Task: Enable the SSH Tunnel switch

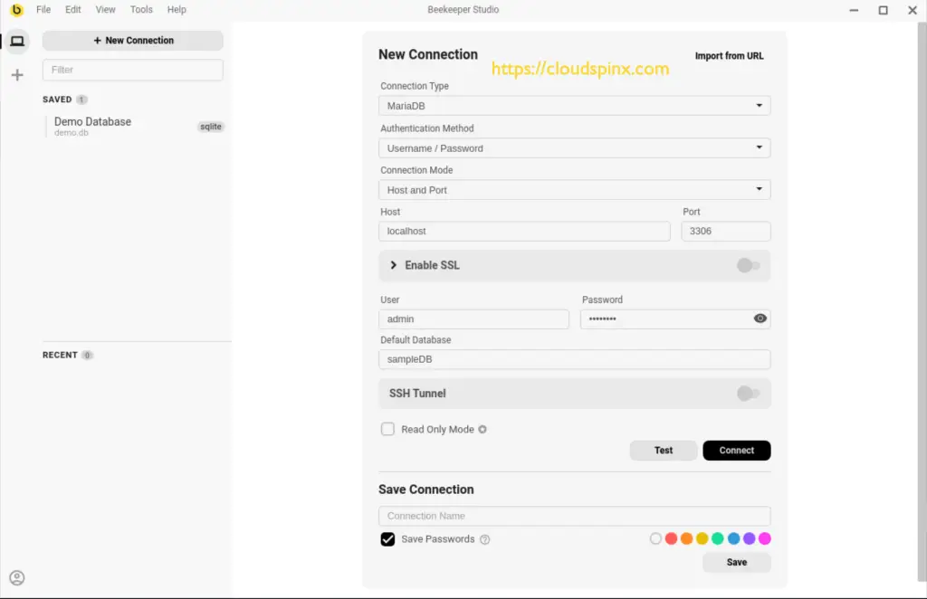Action: (748, 394)
